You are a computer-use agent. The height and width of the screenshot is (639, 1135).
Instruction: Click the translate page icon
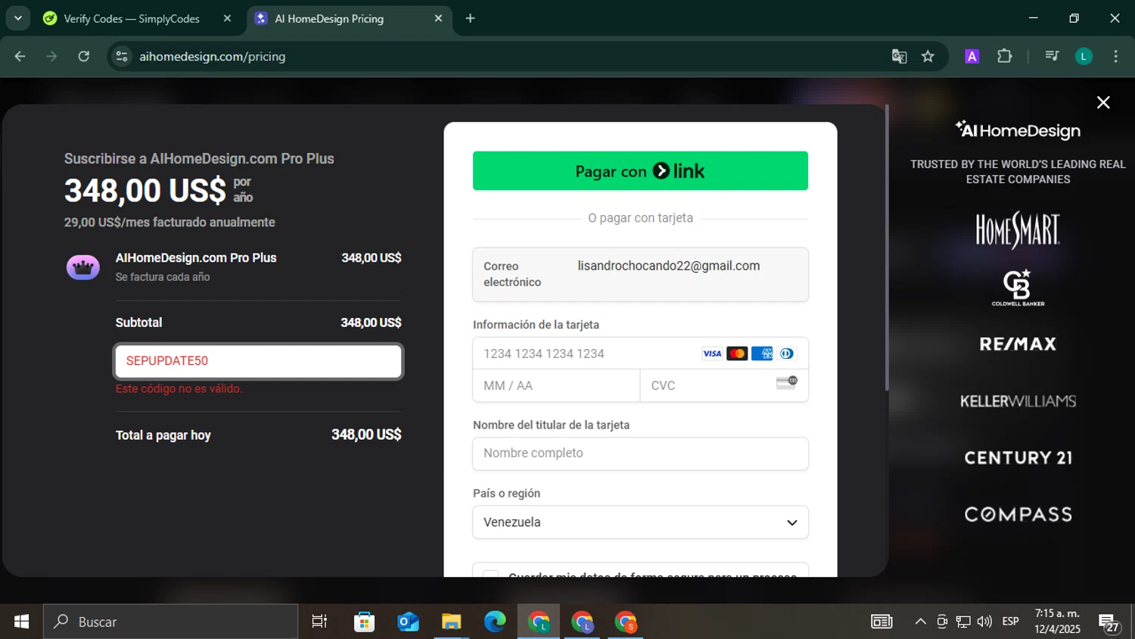tap(899, 56)
